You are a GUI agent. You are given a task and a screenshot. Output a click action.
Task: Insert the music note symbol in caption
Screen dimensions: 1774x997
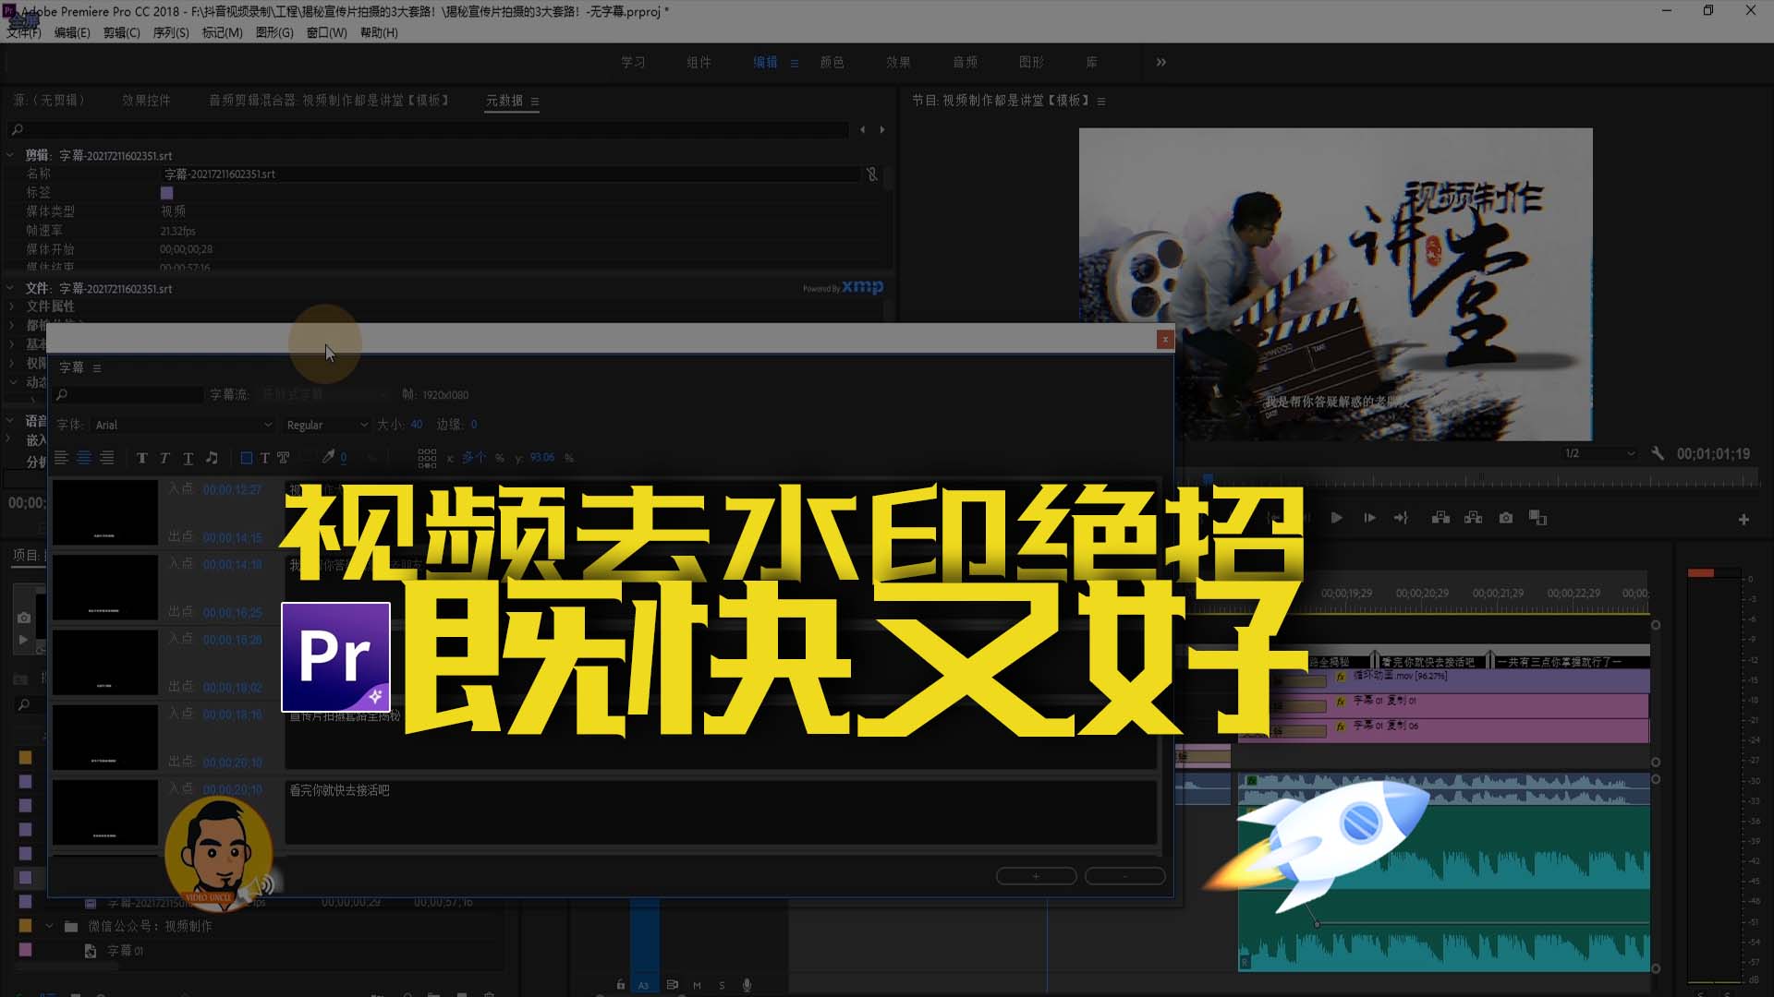212,458
